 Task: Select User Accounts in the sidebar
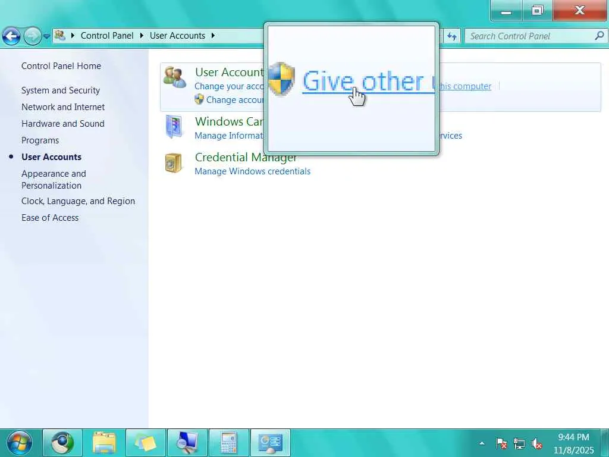[x=51, y=157]
